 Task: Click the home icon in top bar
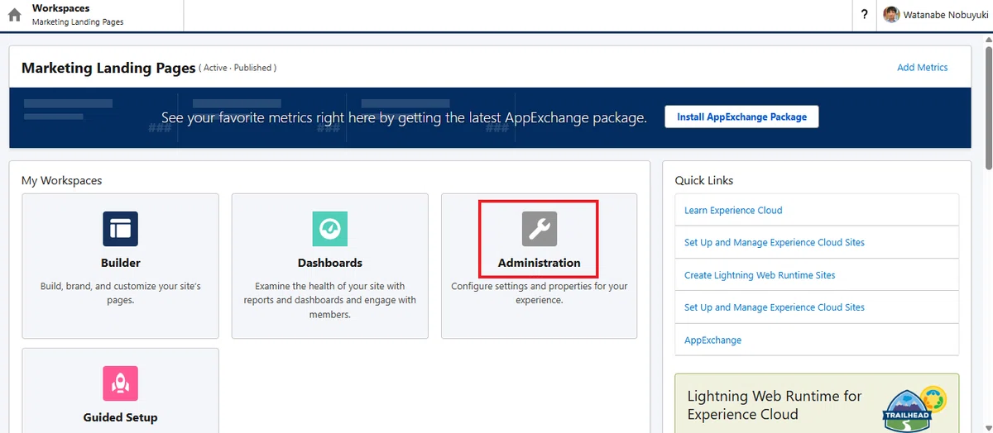[x=14, y=15]
